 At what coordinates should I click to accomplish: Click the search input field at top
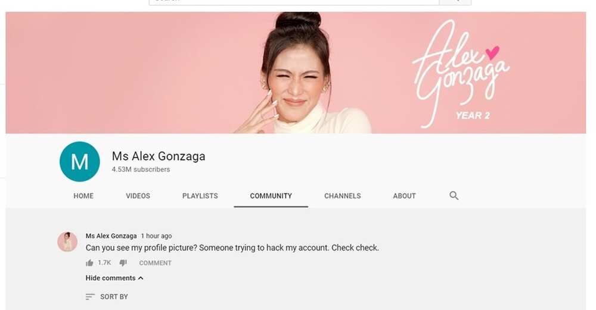click(294, 2)
